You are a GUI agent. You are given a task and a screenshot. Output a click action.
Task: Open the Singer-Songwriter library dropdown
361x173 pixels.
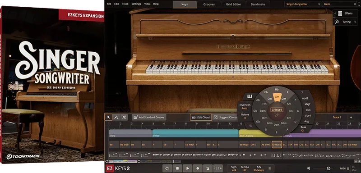click(302, 4)
